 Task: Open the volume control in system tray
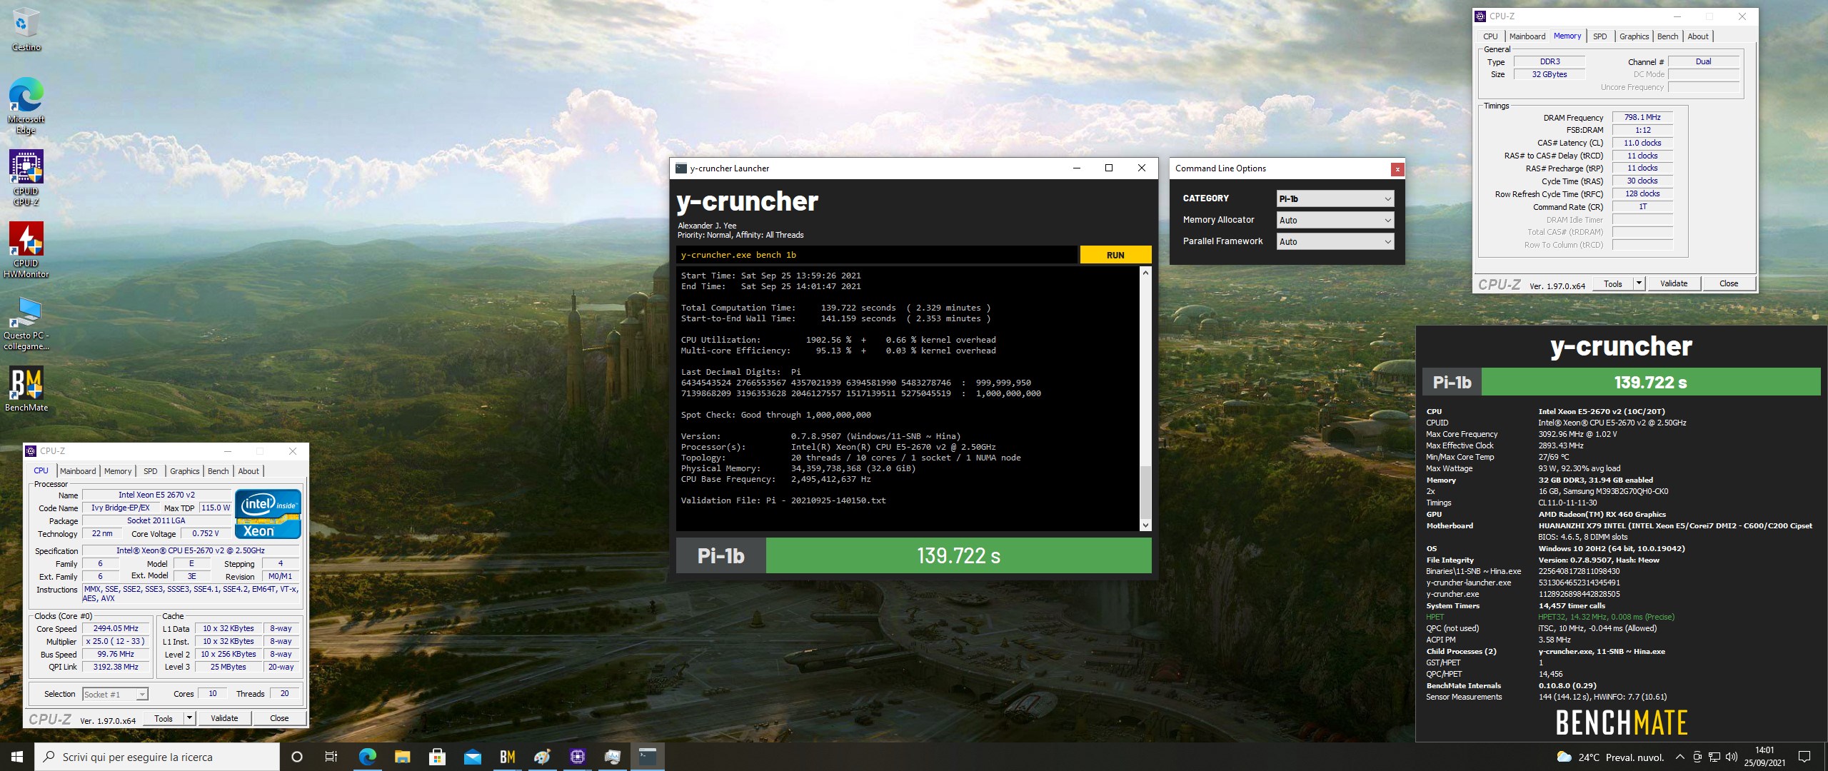(x=1731, y=757)
